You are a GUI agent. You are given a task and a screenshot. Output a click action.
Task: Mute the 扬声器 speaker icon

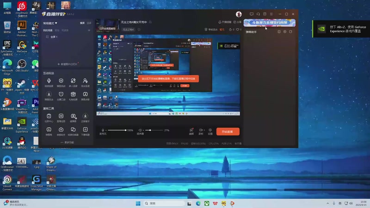click(140, 130)
